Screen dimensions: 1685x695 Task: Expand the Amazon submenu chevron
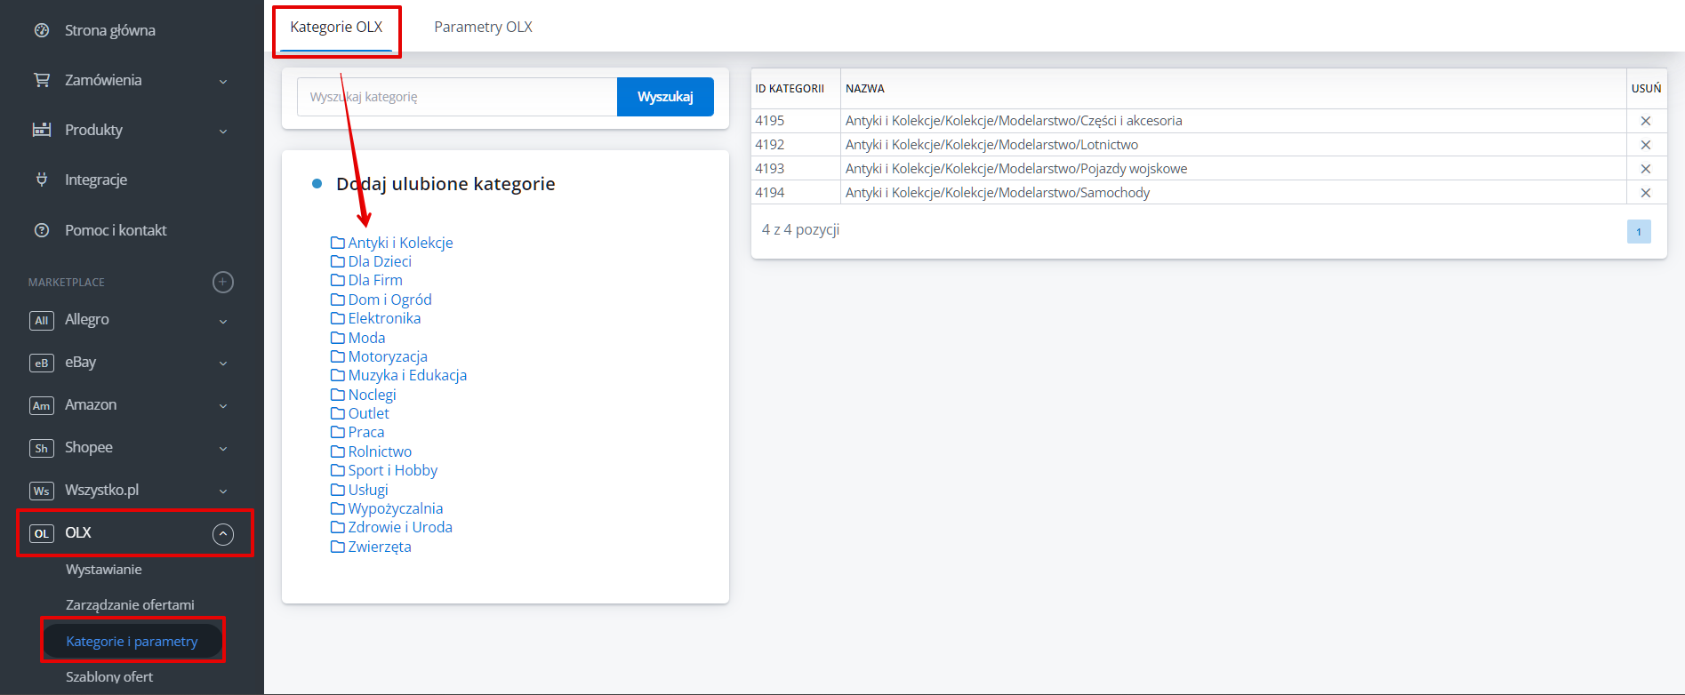pos(223,406)
